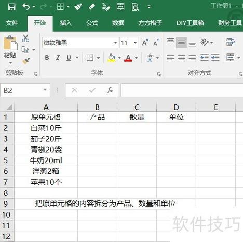Click the Insert Function fx icon
Screen dimensions: 243x242
(110, 90)
